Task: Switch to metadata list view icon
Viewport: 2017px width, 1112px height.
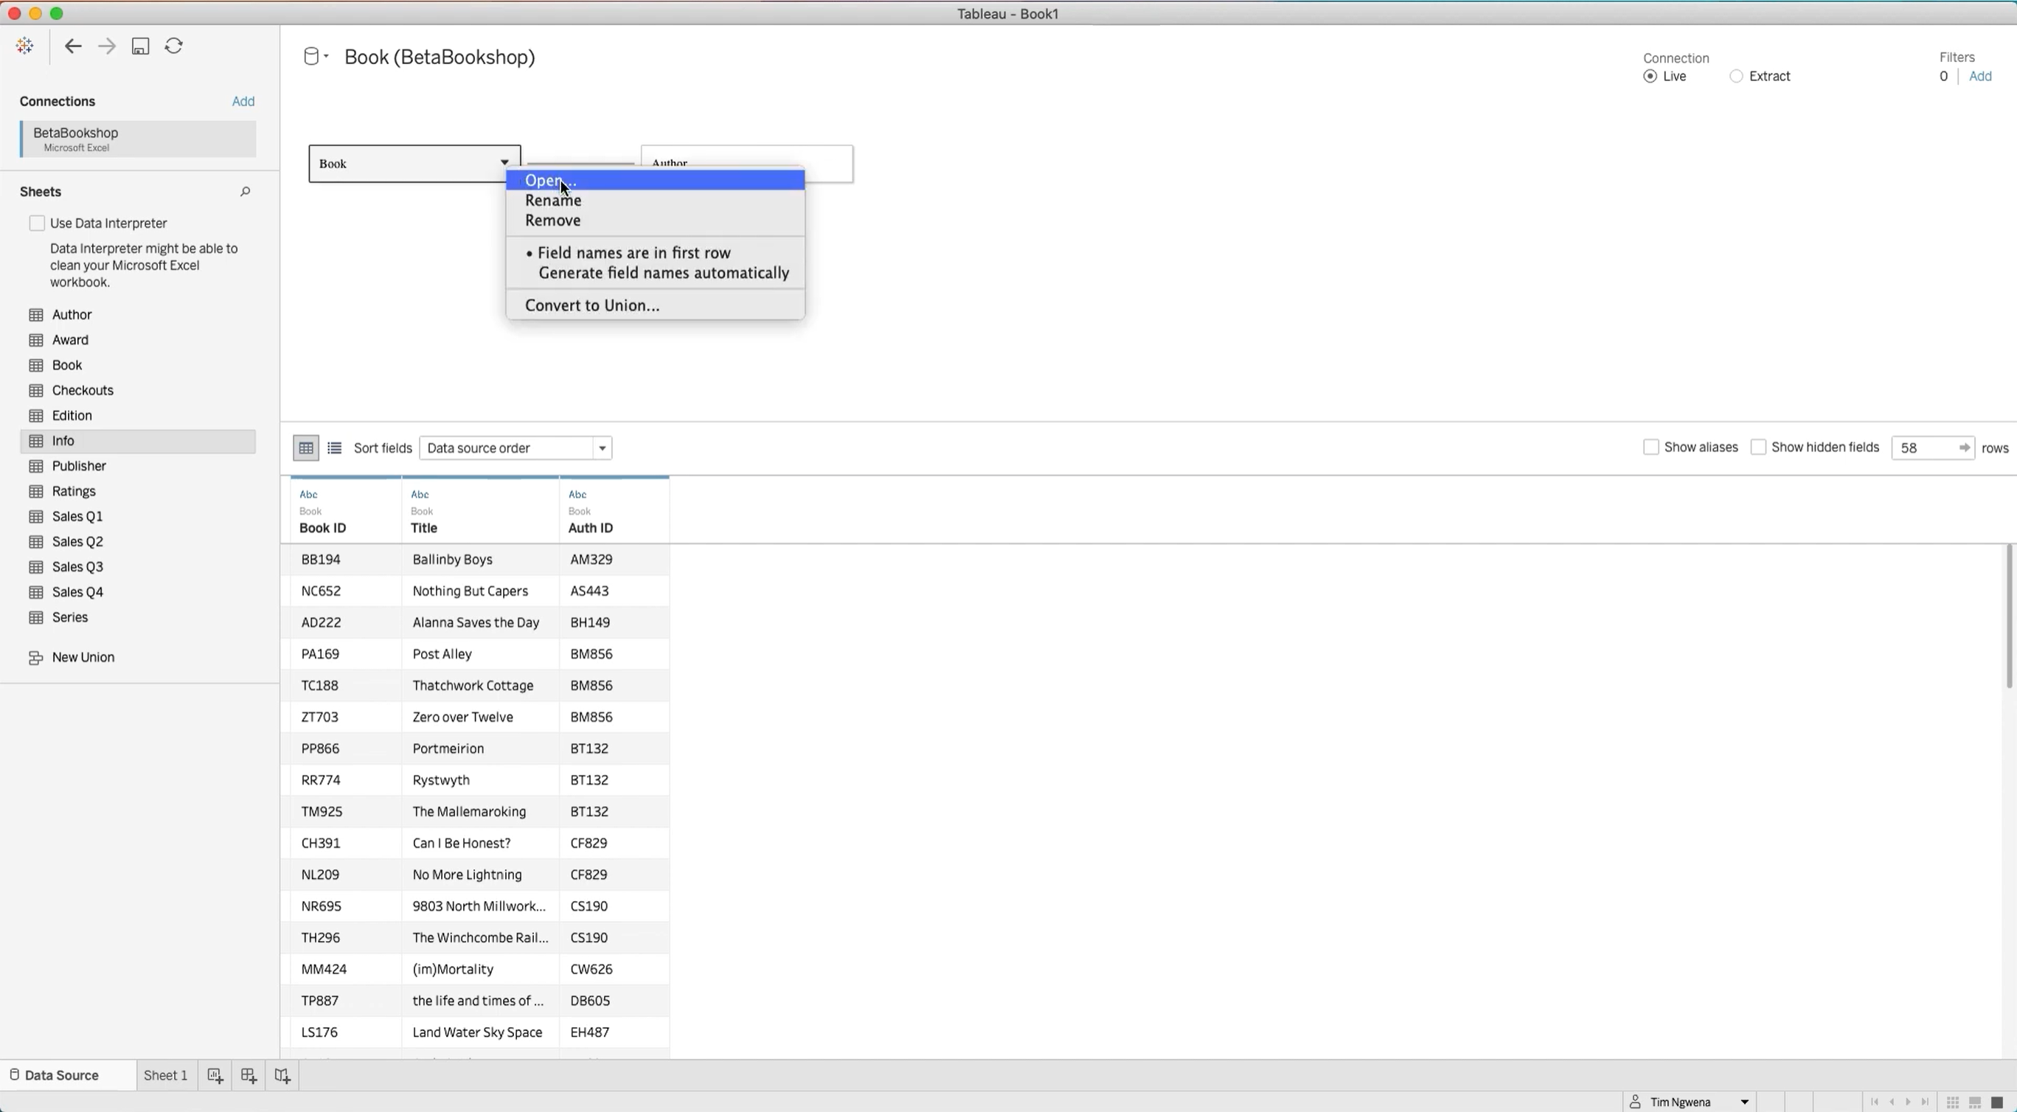Action: 334,448
